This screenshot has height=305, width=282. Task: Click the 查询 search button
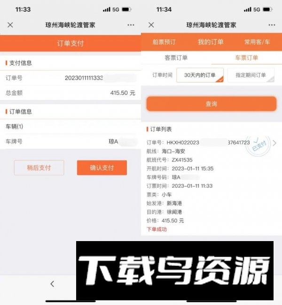pyautogui.click(x=211, y=104)
